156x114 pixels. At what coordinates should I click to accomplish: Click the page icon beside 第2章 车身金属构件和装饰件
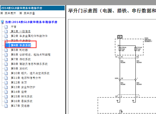6,36
